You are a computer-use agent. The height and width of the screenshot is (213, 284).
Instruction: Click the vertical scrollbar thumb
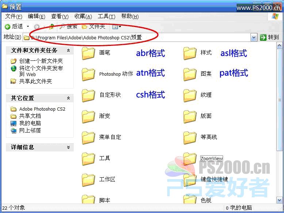click(x=279, y=100)
